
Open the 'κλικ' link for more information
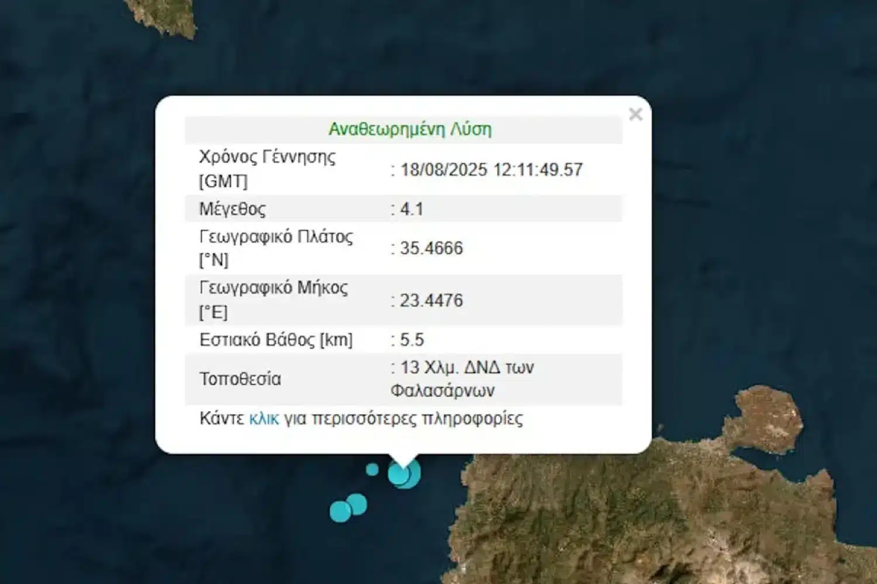click(x=264, y=419)
